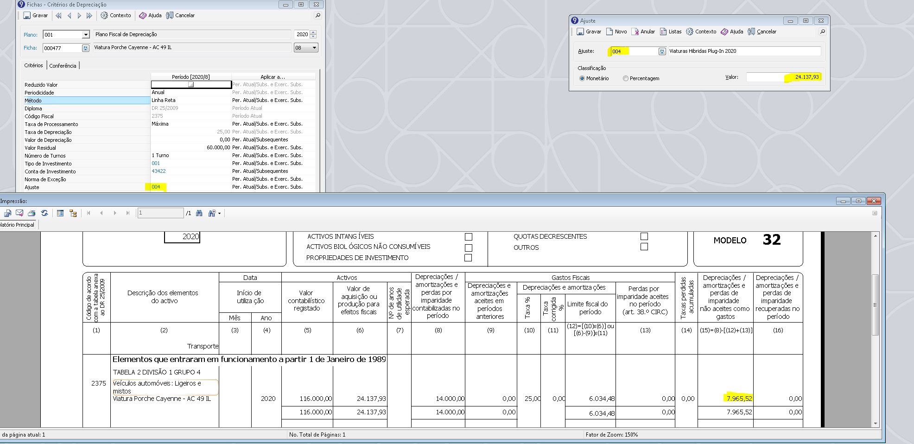
Task: Click Anular in the Ajuste window
Action: click(x=643, y=32)
